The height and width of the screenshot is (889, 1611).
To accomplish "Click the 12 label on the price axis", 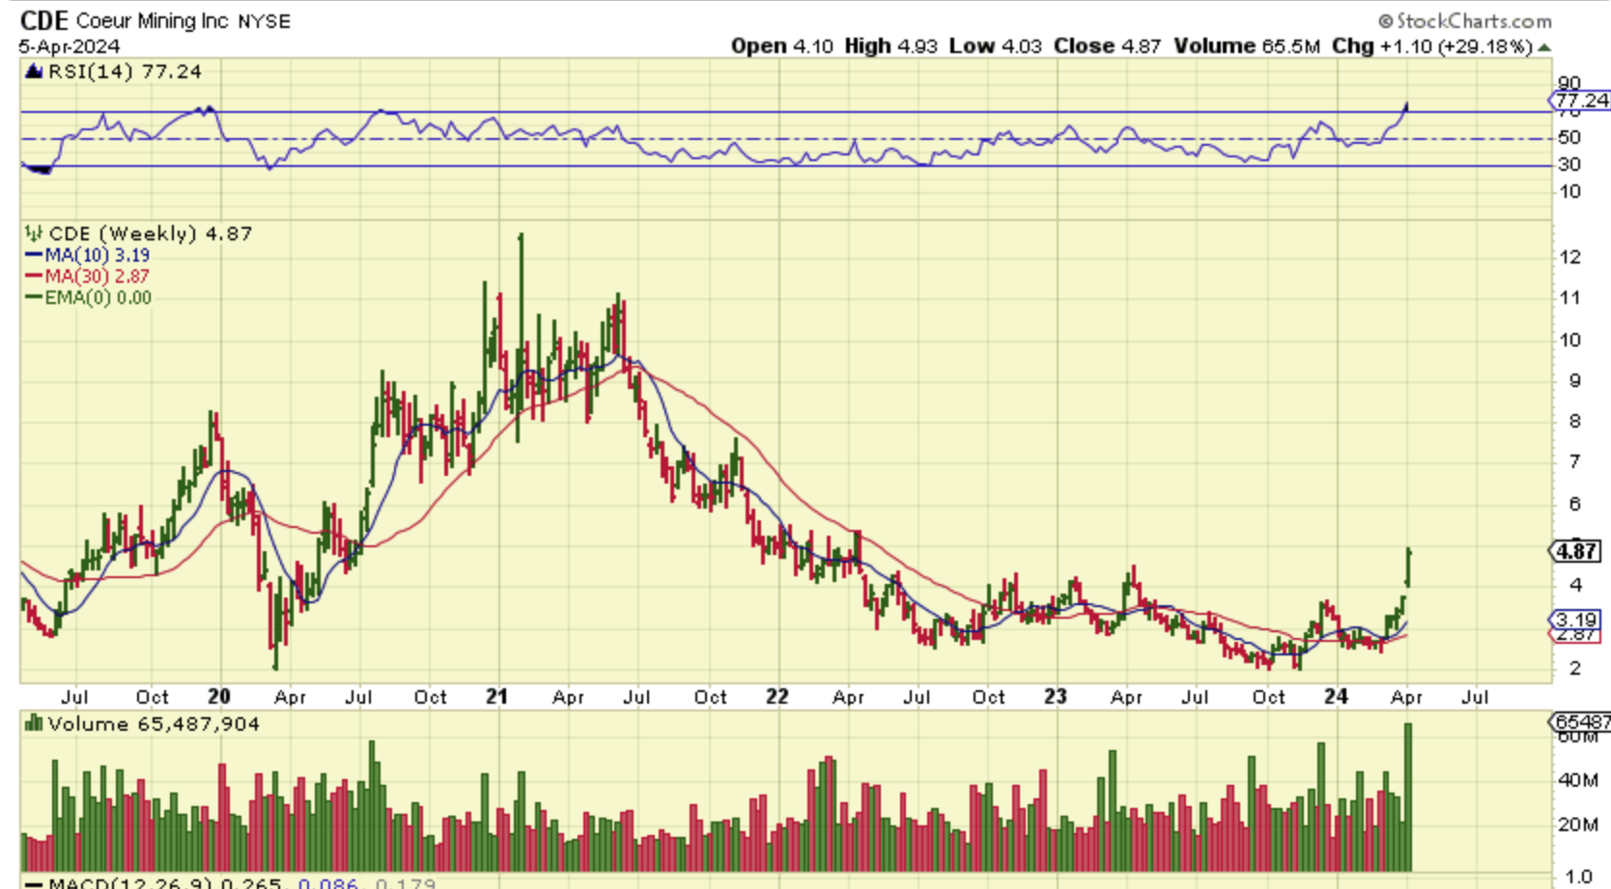I will [x=1570, y=258].
